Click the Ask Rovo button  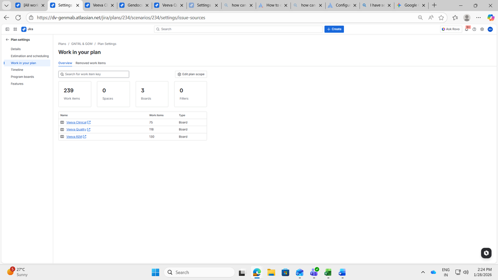pyautogui.click(x=451, y=29)
